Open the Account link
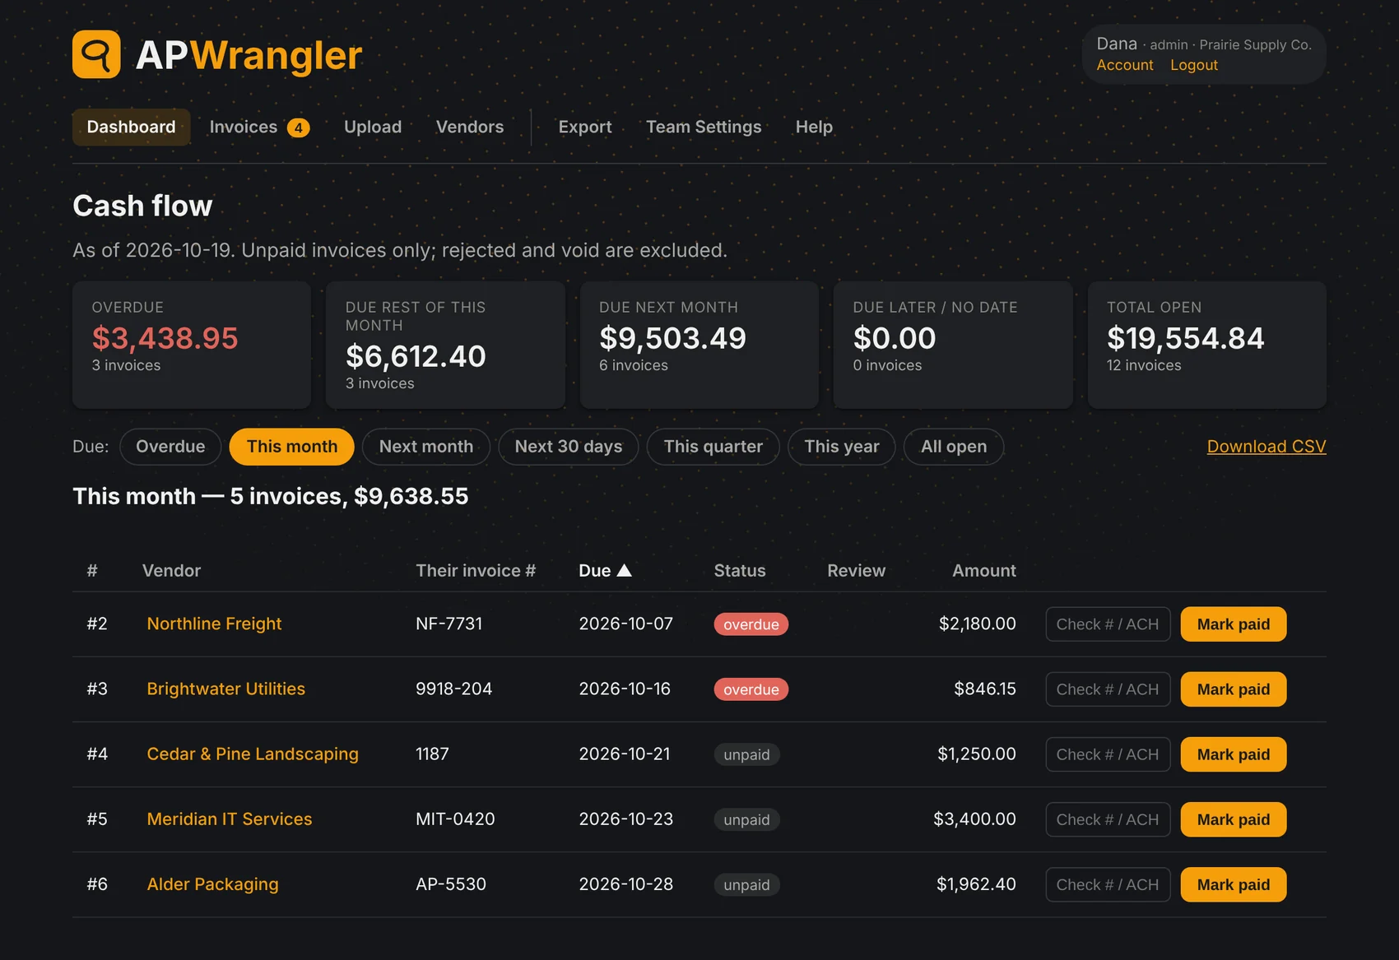Image resolution: width=1399 pixels, height=960 pixels. tap(1125, 65)
